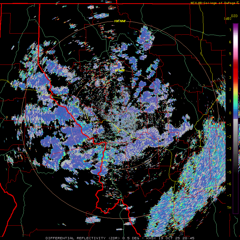The height and width of the screenshot is (240, 240).
Task: Click the 100 NMI range ring label
Action: click(x=120, y=21)
